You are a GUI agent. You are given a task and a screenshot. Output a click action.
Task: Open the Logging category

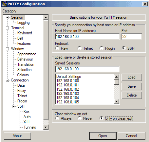pyautogui.click(x=24, y=23)
